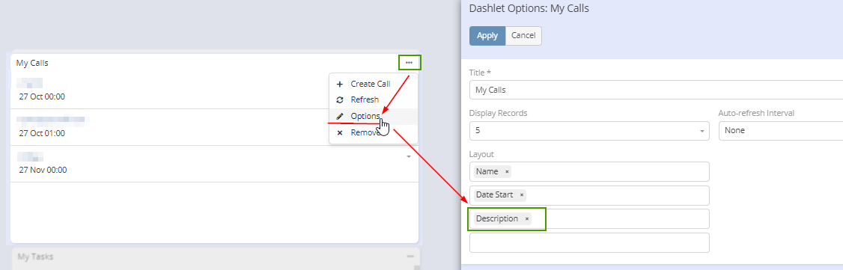Click the pencil icon next to Options
843x270 pixels.
coord(339,117)
